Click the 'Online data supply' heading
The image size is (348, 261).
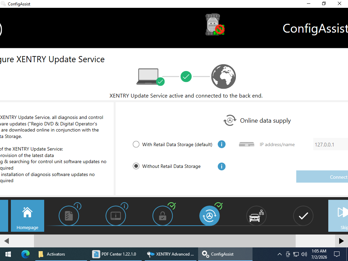click(265, 121)
